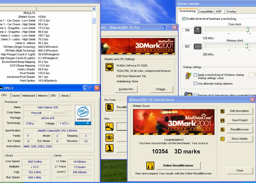Click the results list scroll-up arrow
The height and width of the screenshot is (183, 256).
coord(94,9)
